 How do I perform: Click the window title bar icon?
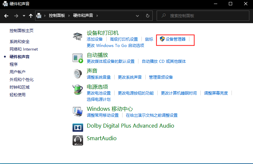coord(5,4)
